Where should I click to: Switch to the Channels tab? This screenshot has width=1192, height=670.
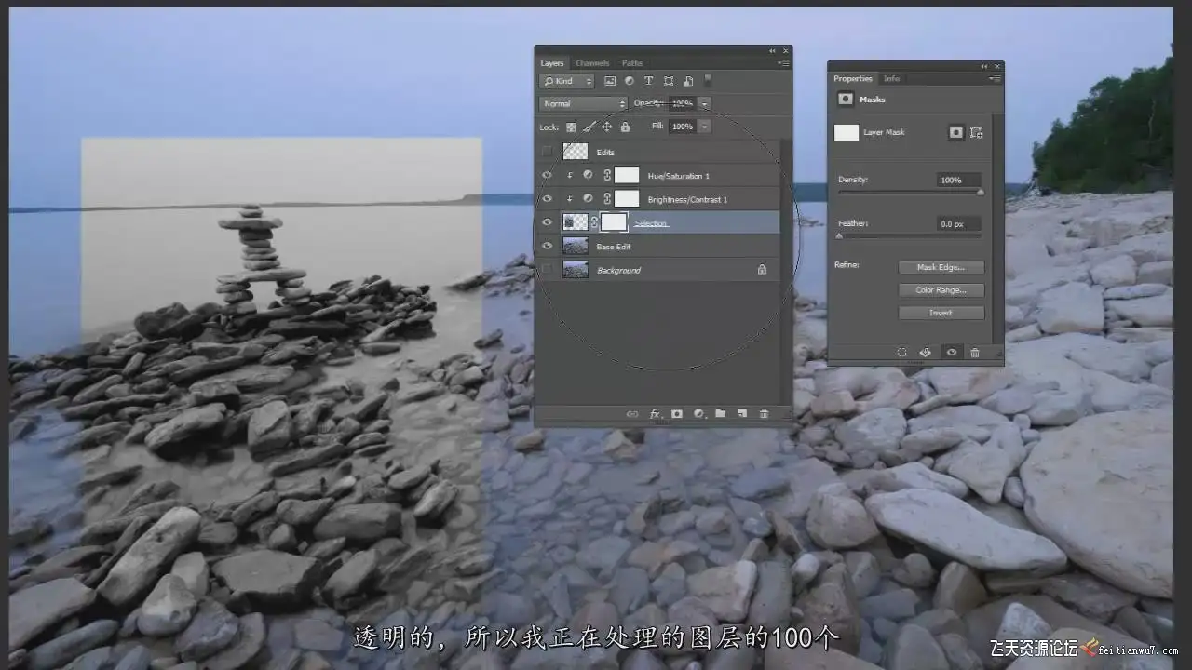(x=592, y=63)
